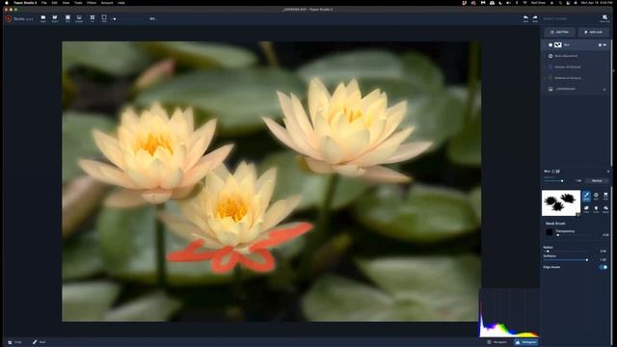Select the Spot mask tool
The width and height of the screenshot is (617, 347).
point(596,196)
